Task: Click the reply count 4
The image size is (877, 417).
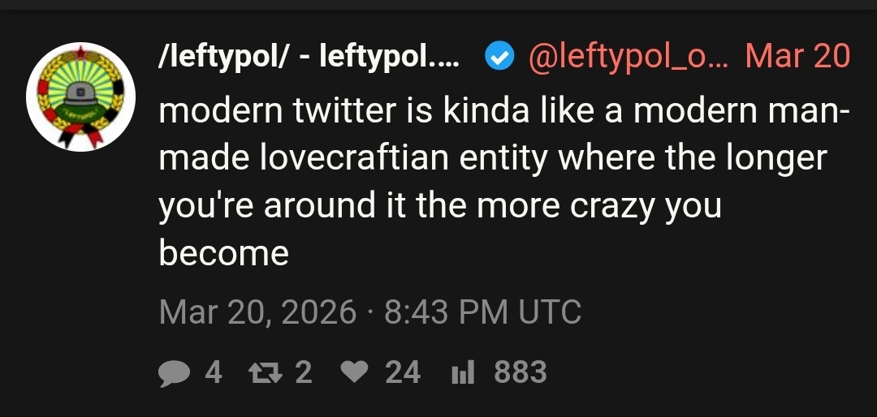Action: (x=213, y=372)
